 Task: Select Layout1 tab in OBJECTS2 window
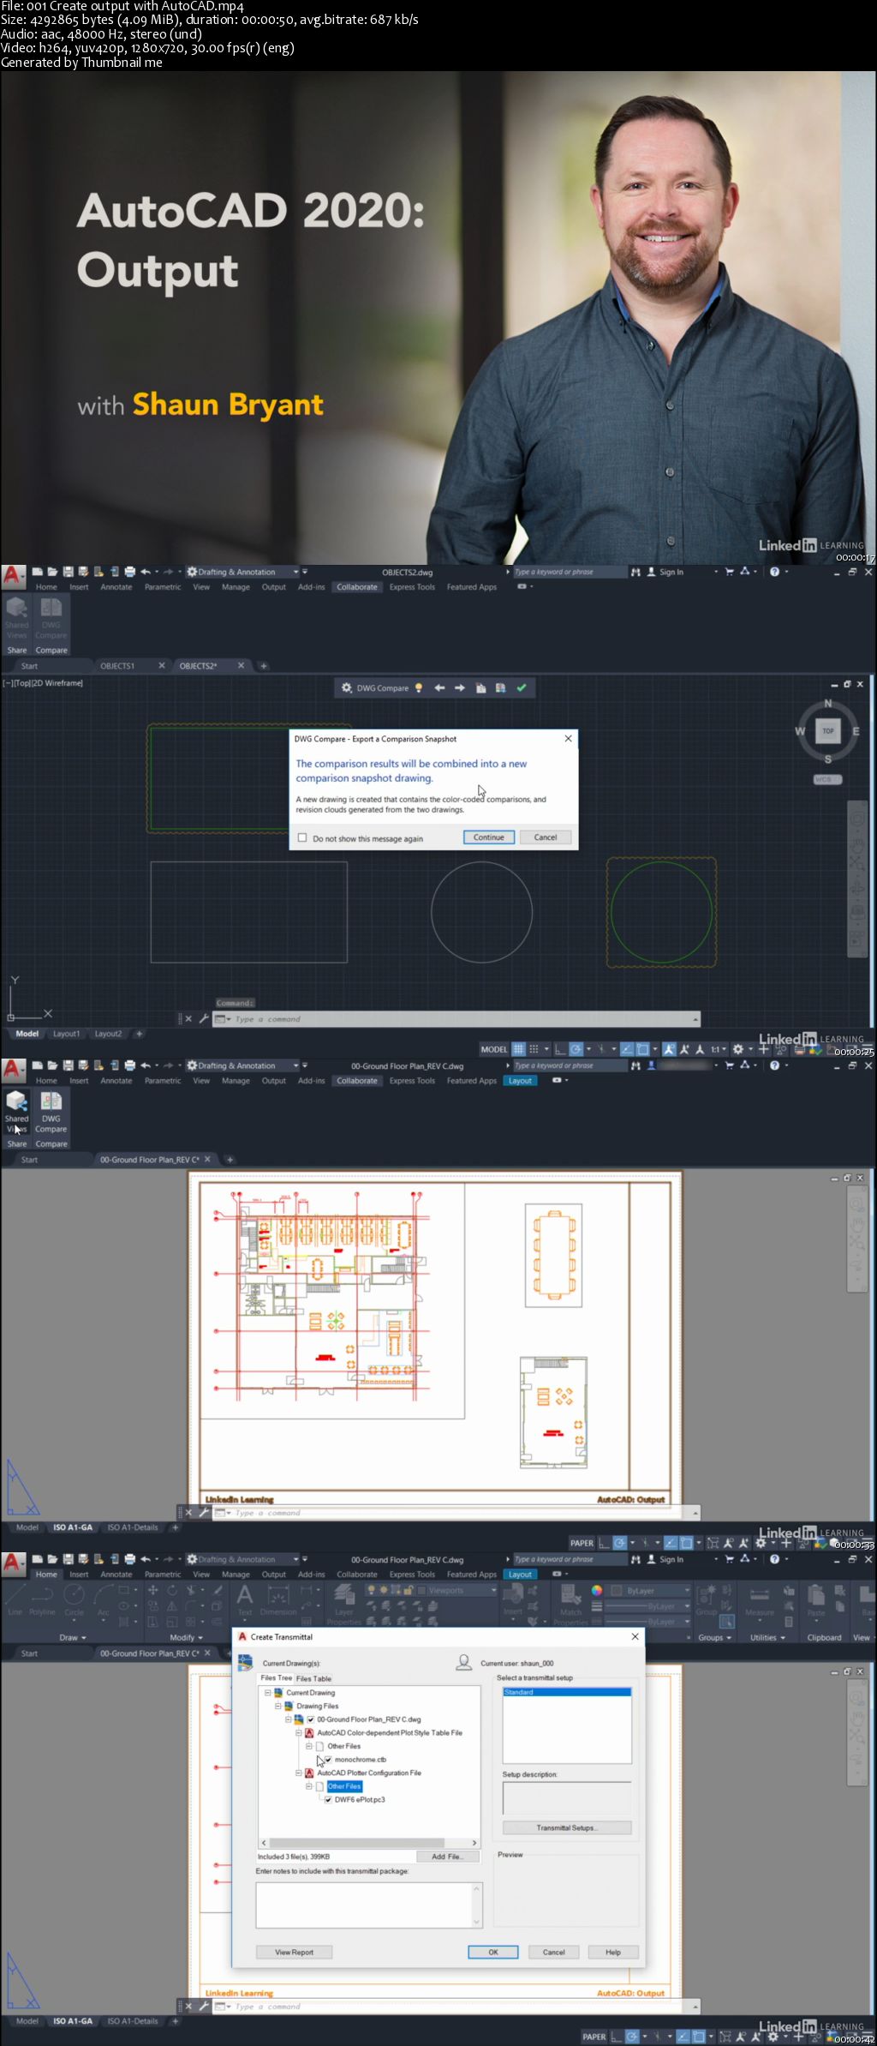pyautogui.click(x=66, y=1034)
